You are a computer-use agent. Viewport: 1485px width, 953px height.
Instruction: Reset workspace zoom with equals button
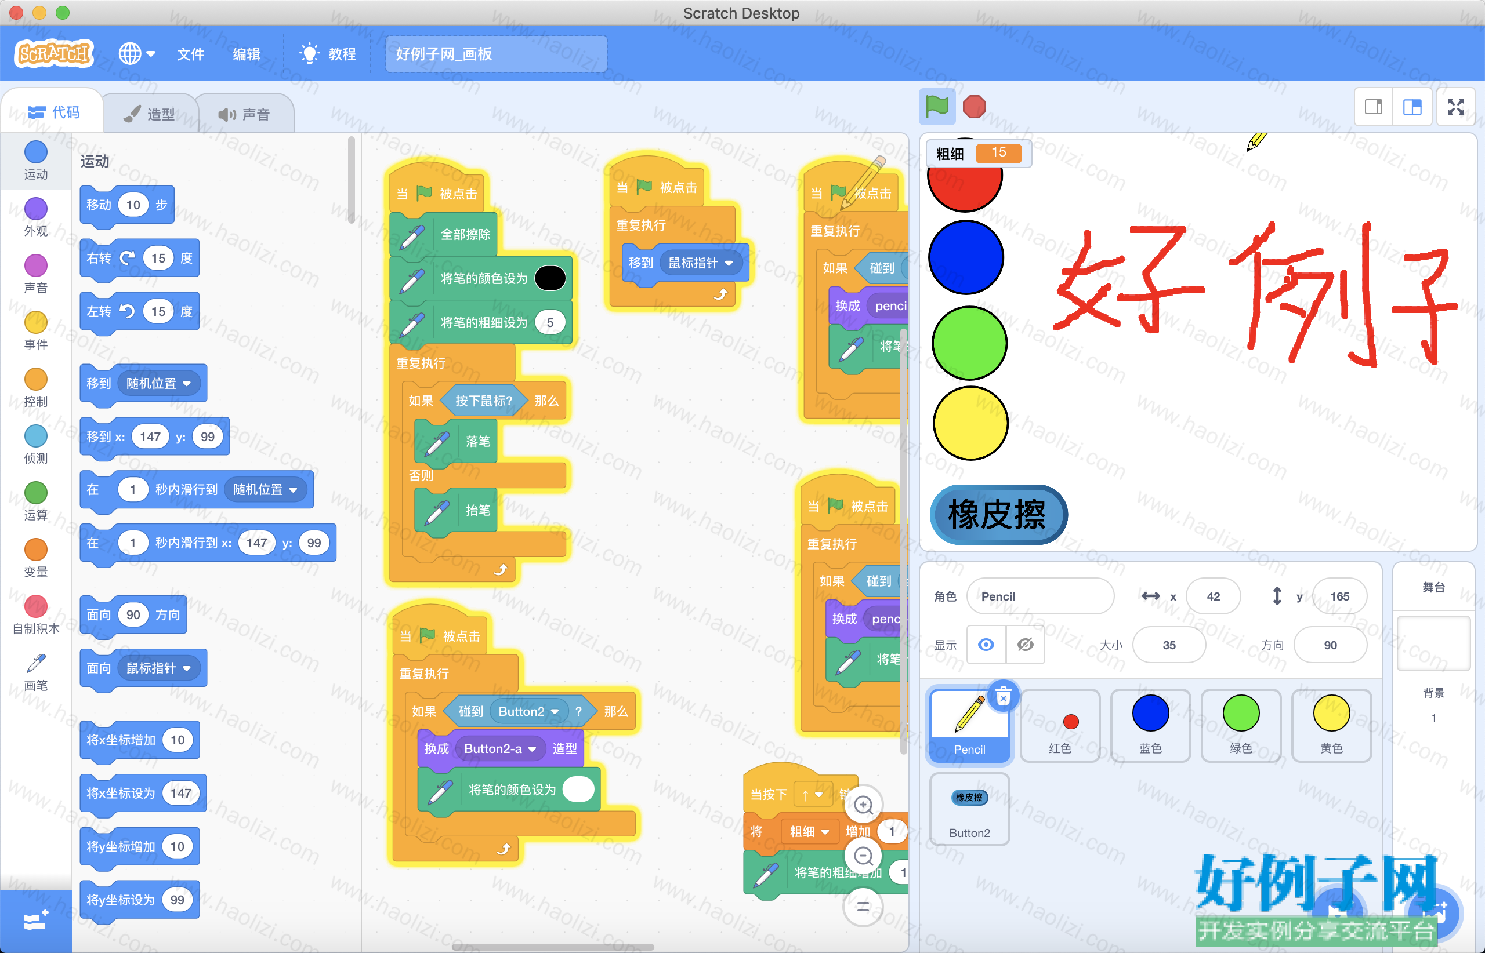[x=863, y=907]
